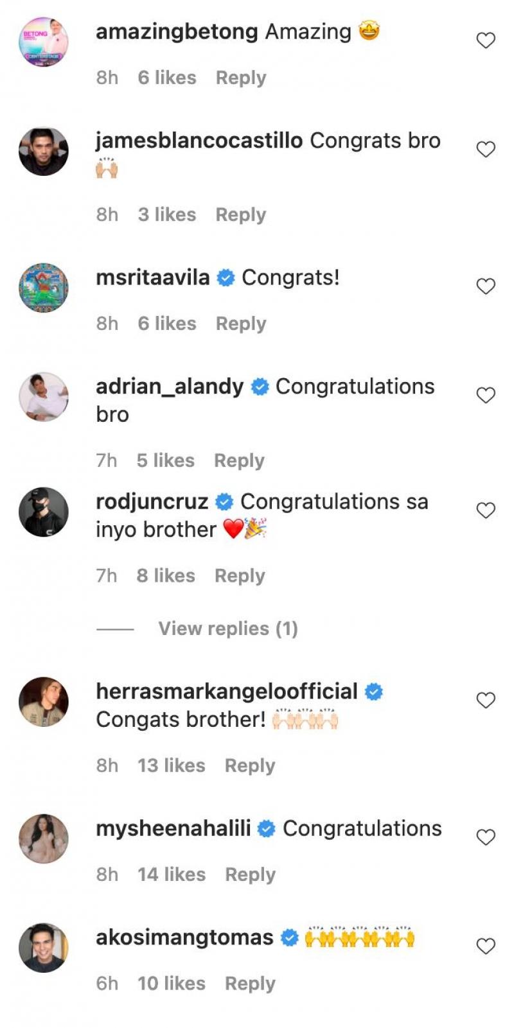
Task: Reply to mysheenahalili's Congratulations comment
Action: click(250, 875)
